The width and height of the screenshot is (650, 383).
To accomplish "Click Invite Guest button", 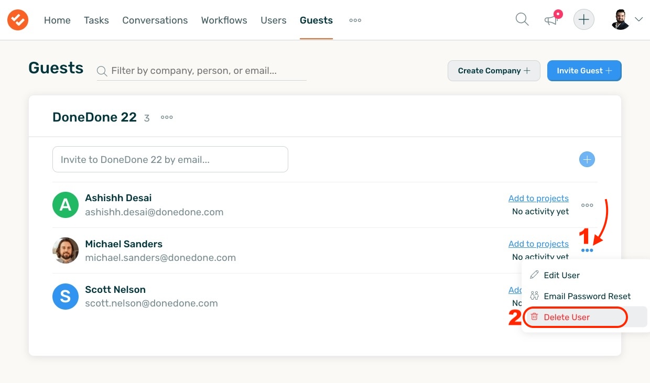I will 584,71.
